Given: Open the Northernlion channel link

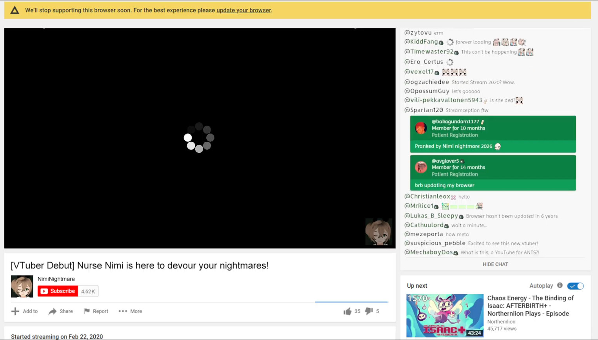Looking at the screenshot, I should pos(501,322).
